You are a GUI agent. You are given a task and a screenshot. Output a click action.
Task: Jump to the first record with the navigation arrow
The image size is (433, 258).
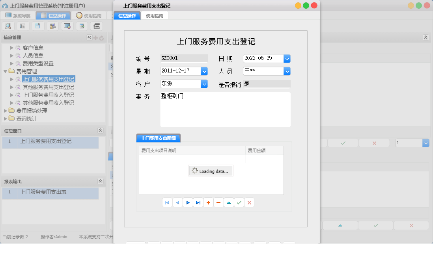pyautogui.click(x=167, y=202)
